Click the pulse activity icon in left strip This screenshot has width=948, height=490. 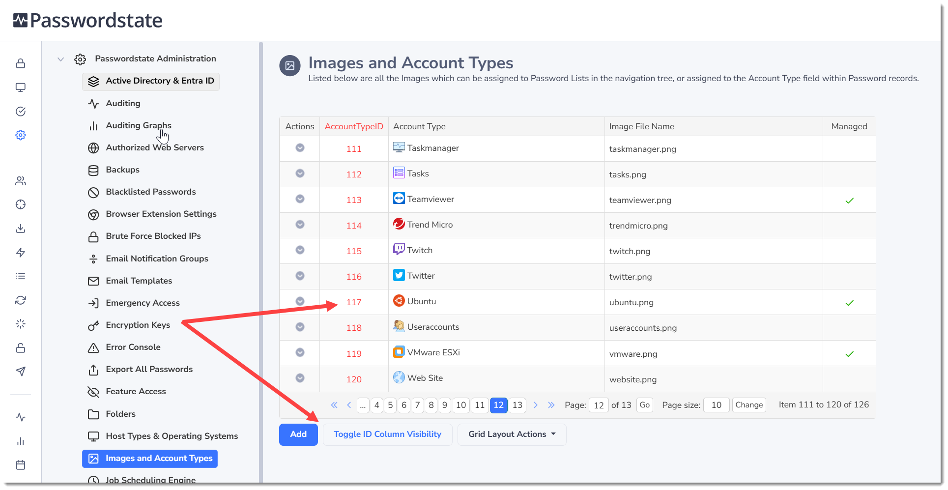[21, 417]
